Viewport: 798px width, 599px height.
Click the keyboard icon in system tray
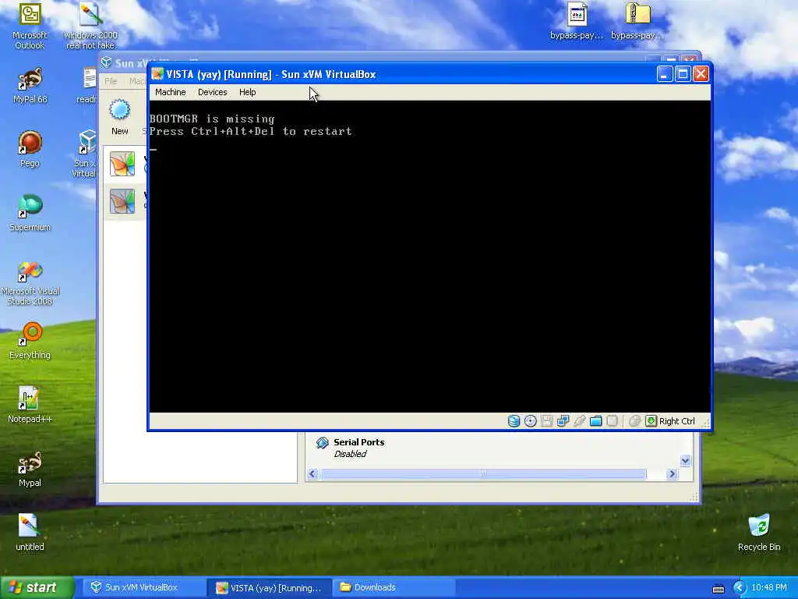tap(719, 589)
